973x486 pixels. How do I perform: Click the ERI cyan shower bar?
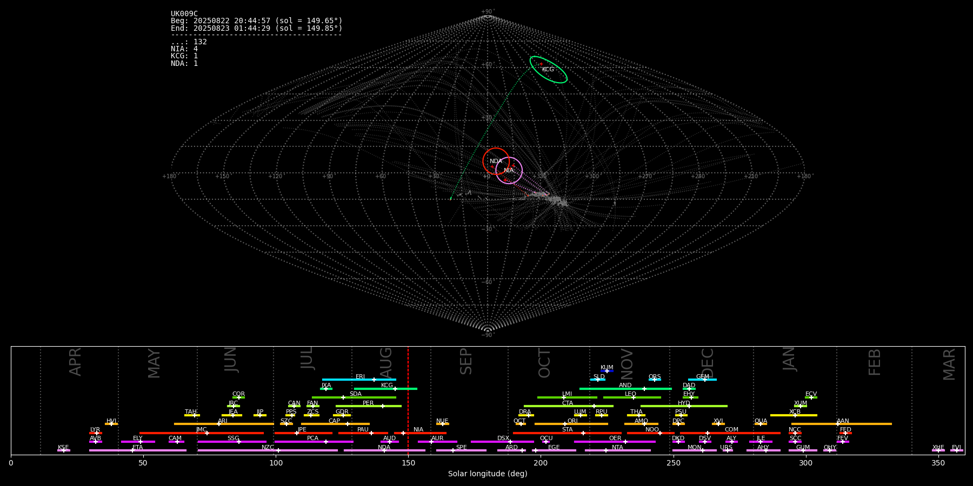point(359,380)
